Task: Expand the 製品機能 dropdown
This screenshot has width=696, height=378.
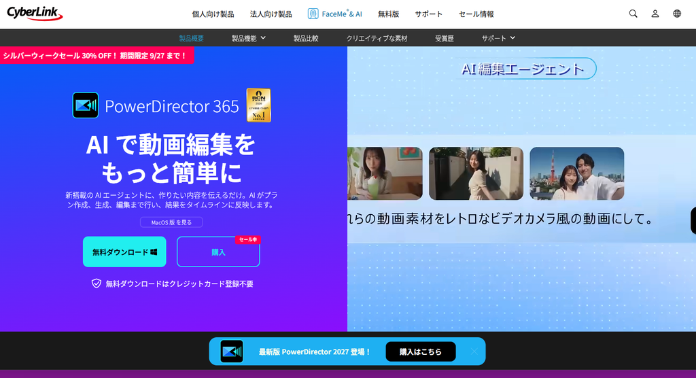Action: pyautogui.click(x=249, y=38)
